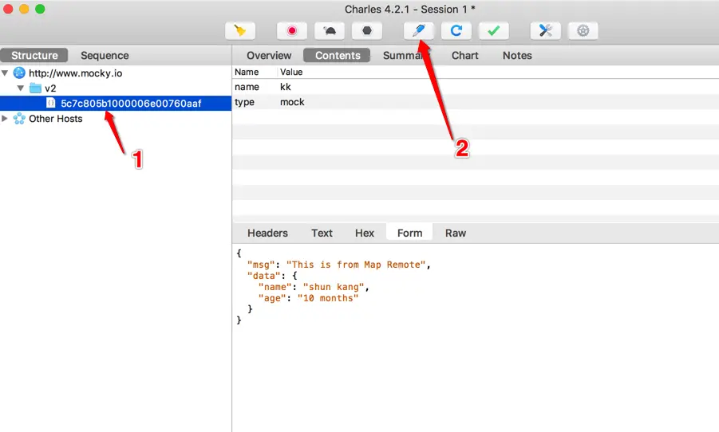
Task: Click the "This is from Map Remote" string
Action: click(x=356, y=265)
